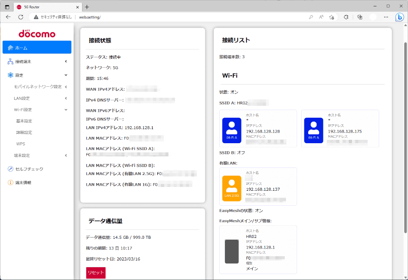Click 最終リセット日 2023/03/16 text
Screen dimensions: 408x280
click(x=113, y=259)
